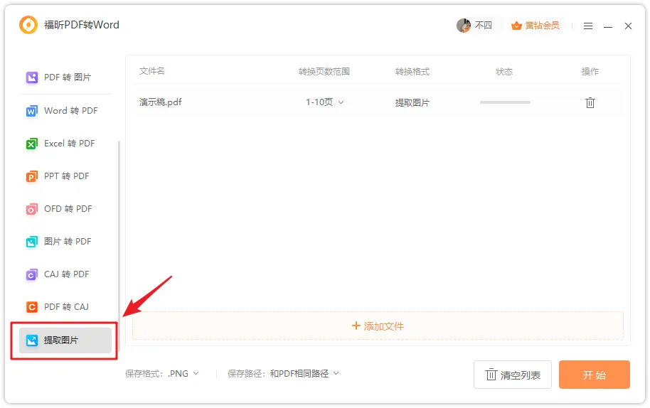Click the 提取图片 sidebar icon
This screenshot has height=408, width=650.
tap(32, 340)
